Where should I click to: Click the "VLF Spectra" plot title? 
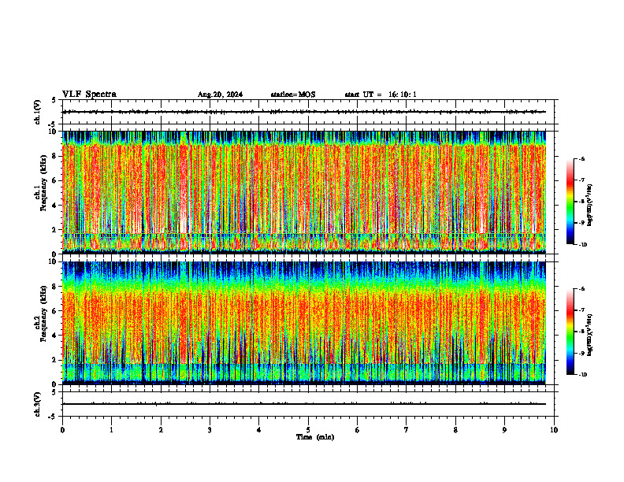89,95
